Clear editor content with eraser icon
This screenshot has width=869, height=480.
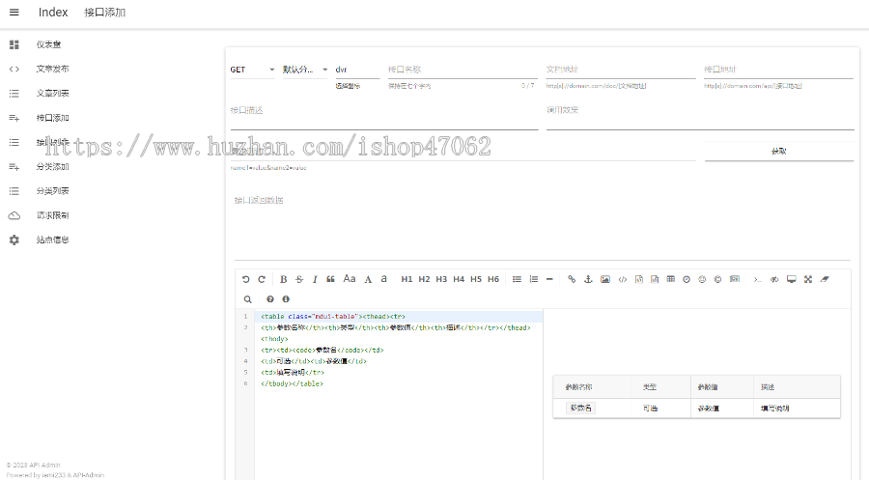[x=825, y=279]
